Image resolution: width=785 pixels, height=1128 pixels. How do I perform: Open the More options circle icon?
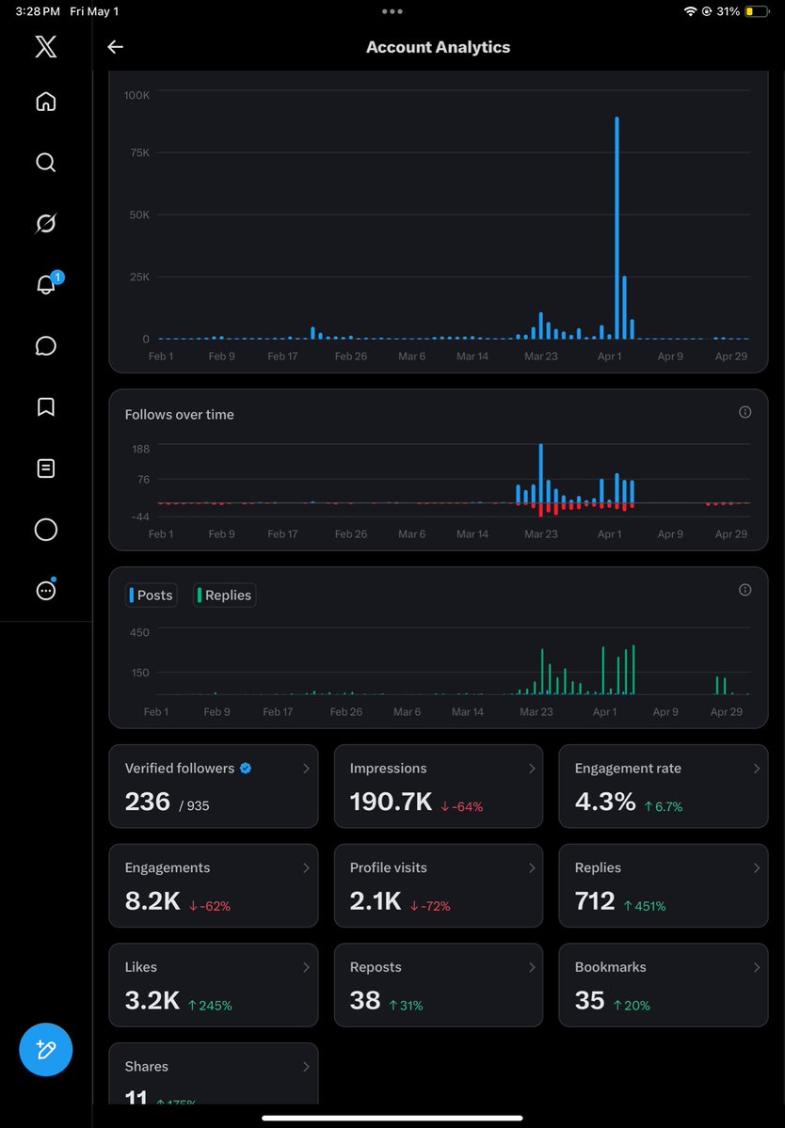click(x=45, y=591)
